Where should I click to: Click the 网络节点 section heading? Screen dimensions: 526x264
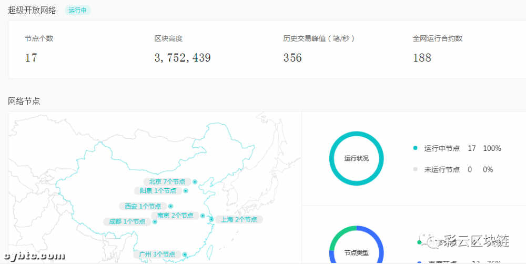tap(24, 101)
